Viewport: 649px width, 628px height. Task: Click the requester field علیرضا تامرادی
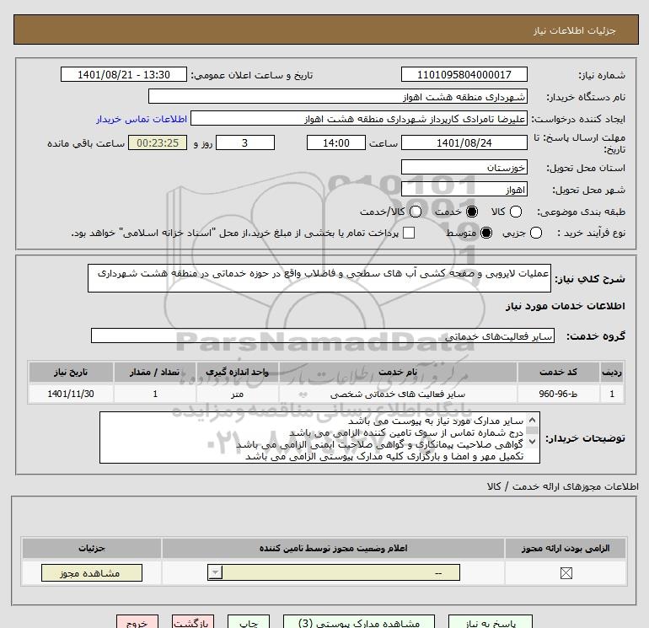[x=359, y=119]
